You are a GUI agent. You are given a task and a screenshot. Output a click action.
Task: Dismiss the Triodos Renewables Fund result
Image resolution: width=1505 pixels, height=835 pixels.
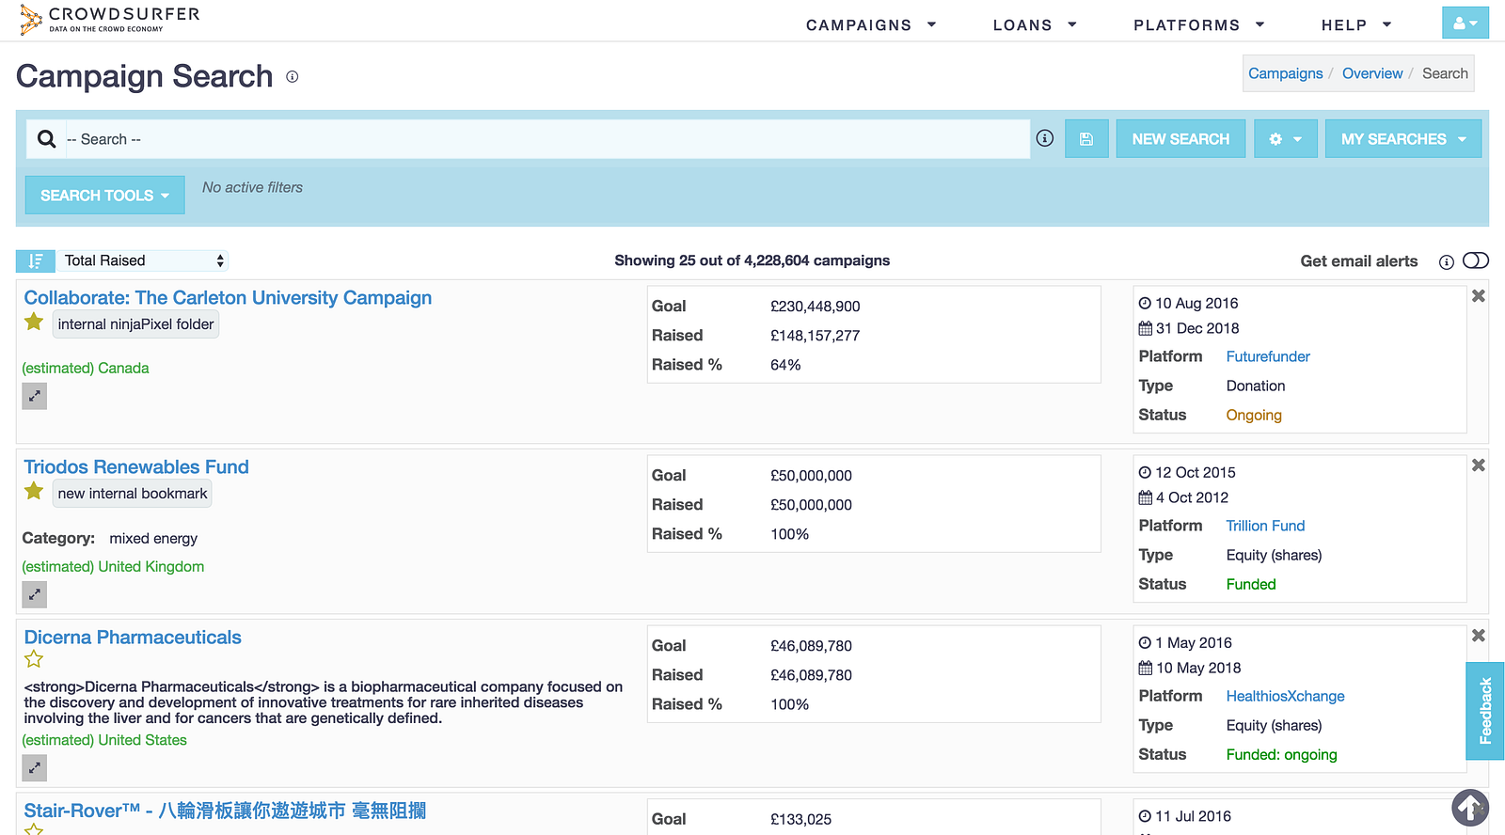pos(1479,465)
